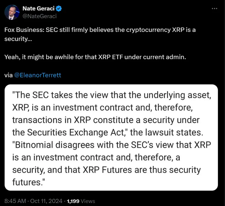Click Nate Geraci's profile avatar
The width and height of the screenshot is (225, 206).
pos(12,12)
